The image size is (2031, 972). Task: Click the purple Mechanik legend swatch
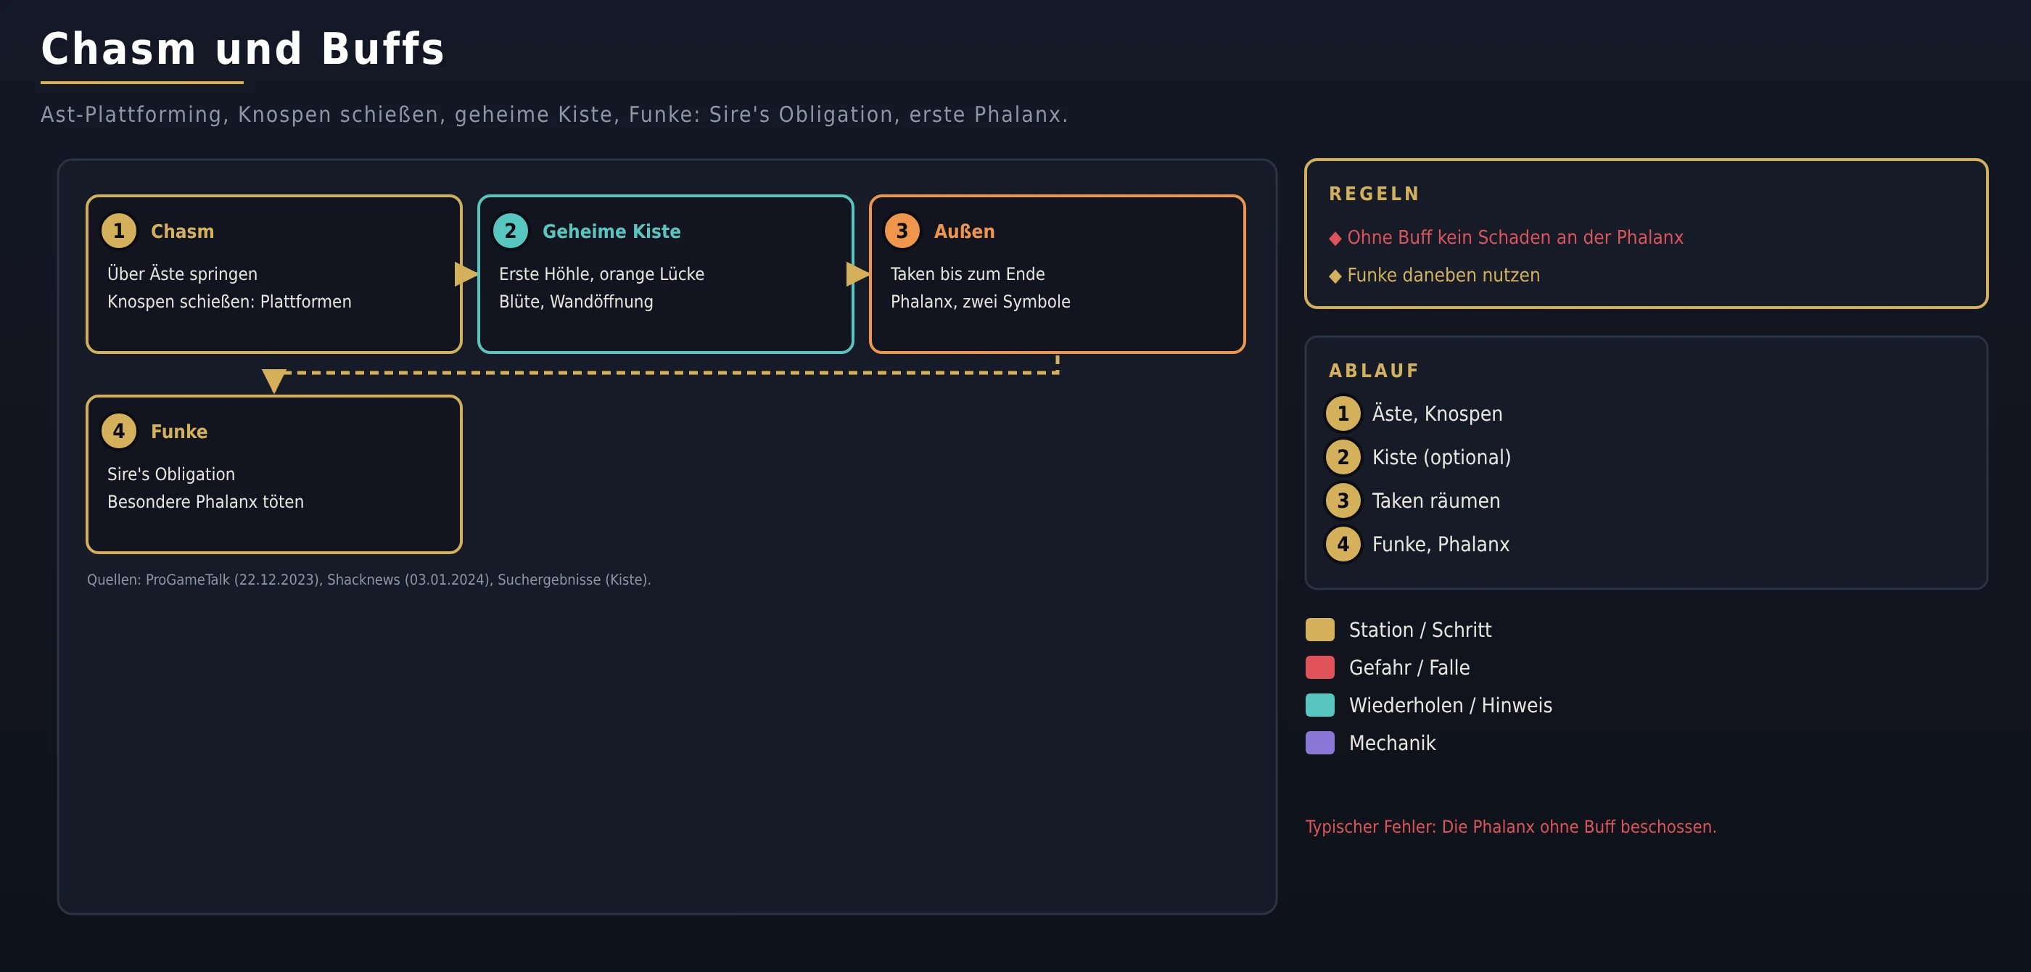(x=1320, y=744)
